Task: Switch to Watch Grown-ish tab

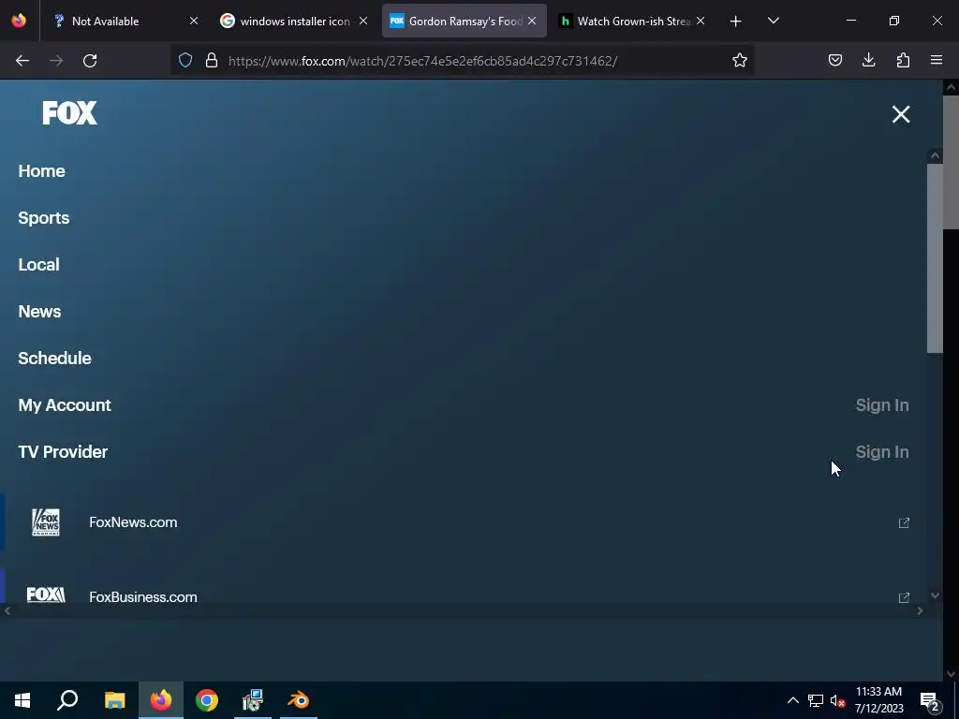Action: [x=633, y=22]
